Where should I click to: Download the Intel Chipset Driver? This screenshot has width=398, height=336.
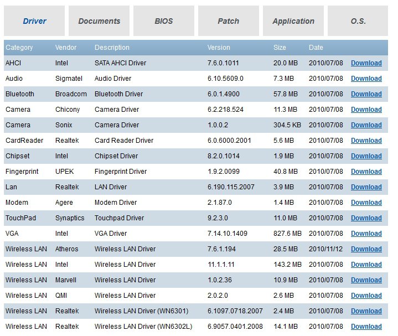[x=366, y=156]
